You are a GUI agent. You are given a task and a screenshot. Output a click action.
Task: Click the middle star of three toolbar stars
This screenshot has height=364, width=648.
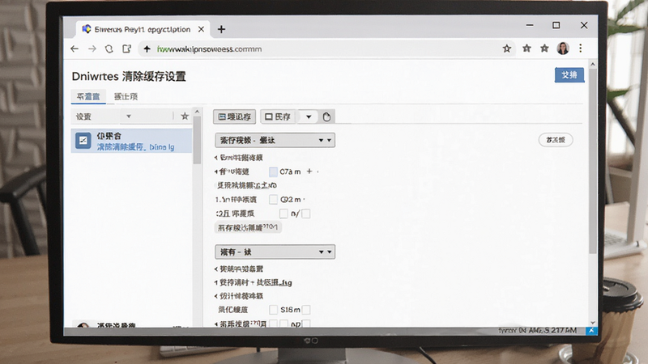coord(527,49)
